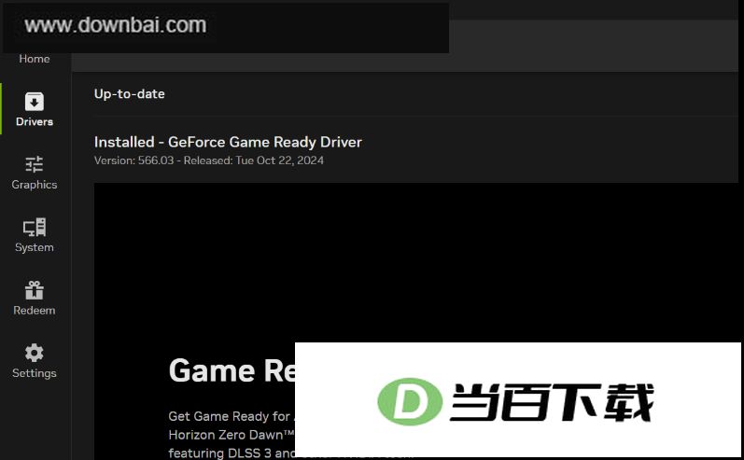Click the 'featuring DLSS 3' text line
The width and height of the screenshot is (744, 460).
(x=232, y=453)
